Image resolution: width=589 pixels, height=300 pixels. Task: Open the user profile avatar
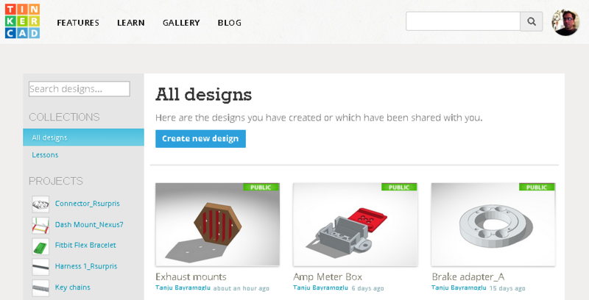point(565,22)
